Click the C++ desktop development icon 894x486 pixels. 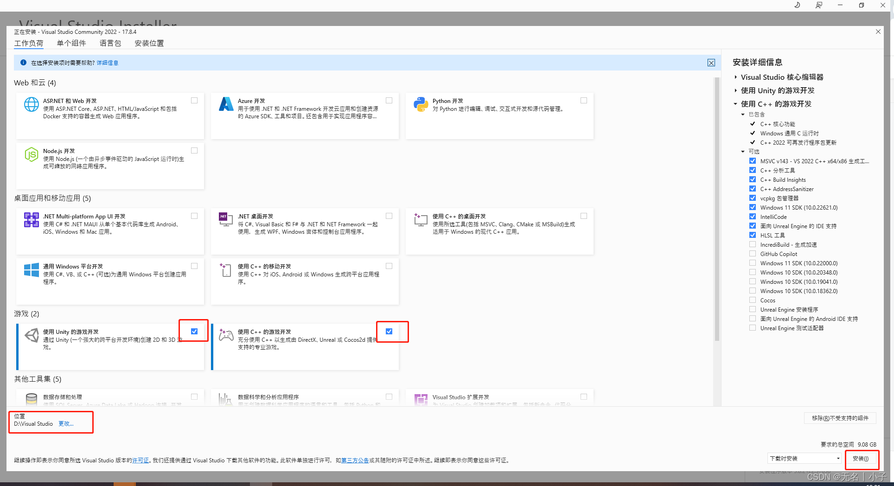click(x=421, y=220)
